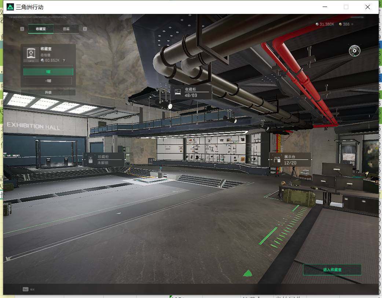Click the 366 gold coin balance

click(x=344, y=24)
